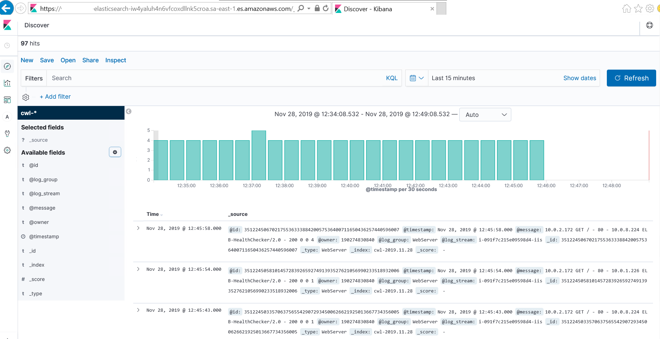The image size is (660, 339).
Task: Open the Auto interval dropdown
Action: [x=485, y=115]
